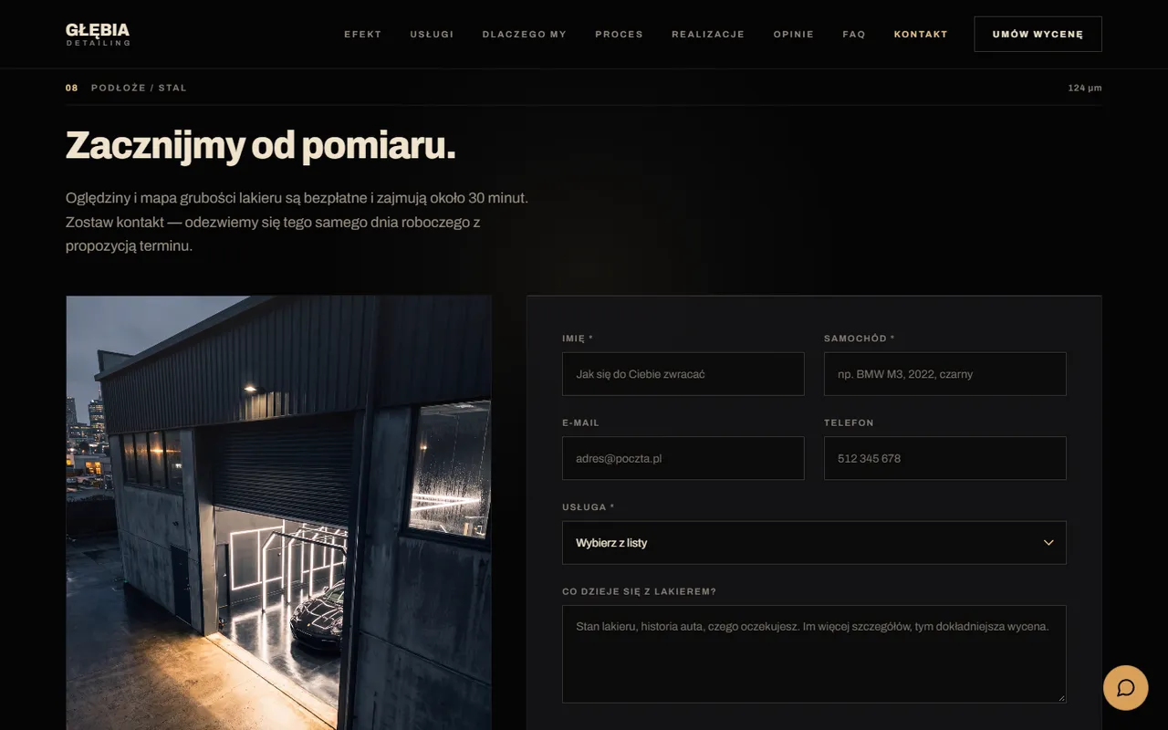Viewport: 1168px width, 730px height.
Task: Expand the Usługa dropdown chevron
Action: tap(1048, 543)
